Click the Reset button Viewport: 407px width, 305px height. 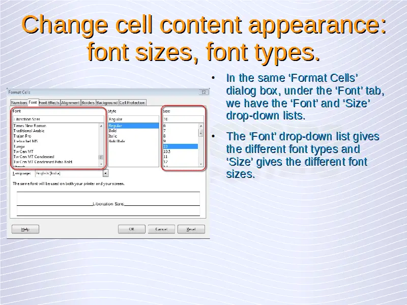click(x=191, y=229)
